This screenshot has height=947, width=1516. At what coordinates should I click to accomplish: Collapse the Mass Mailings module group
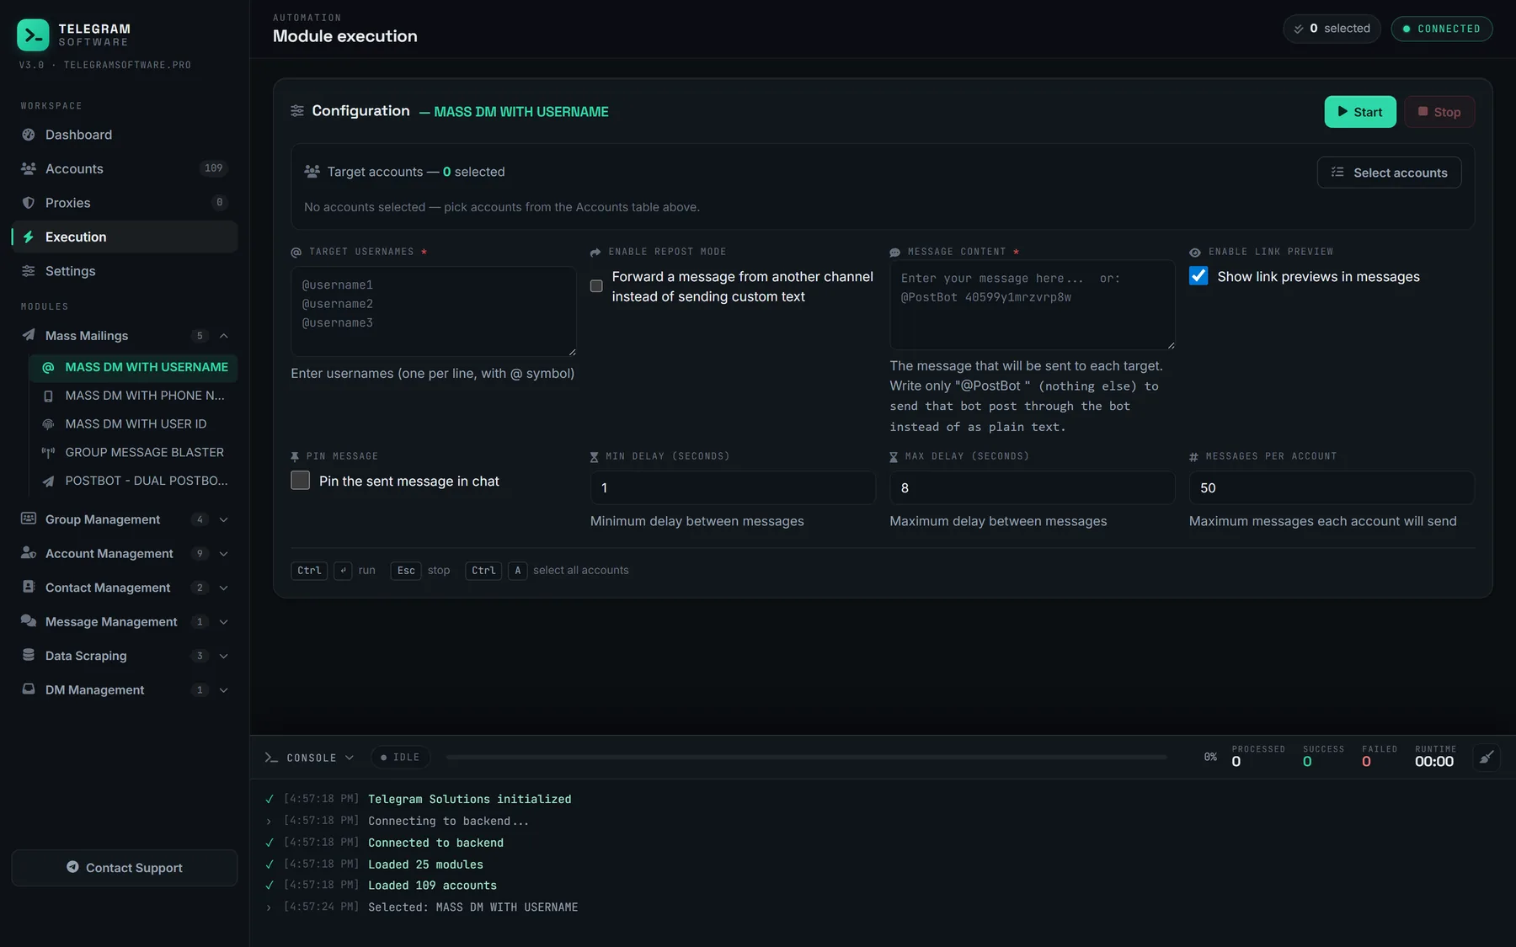[x=224, y=336]
